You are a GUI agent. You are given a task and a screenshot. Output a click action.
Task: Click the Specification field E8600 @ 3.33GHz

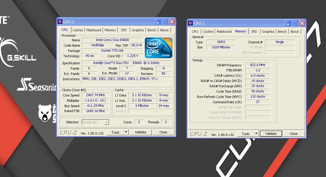[x=126, y=63]
